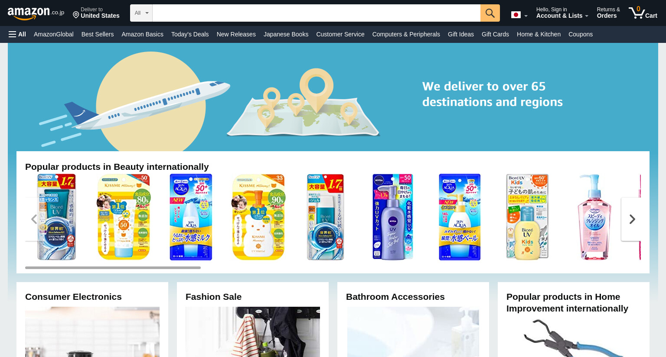This screenshot has width=666, height=357.
Task: Go to previous Beauty products with left arrow
Action: [34, 219]
